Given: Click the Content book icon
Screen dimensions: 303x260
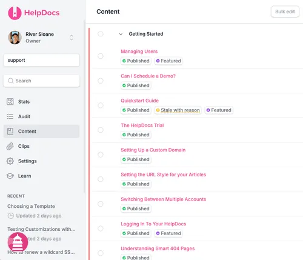Looking at the screenshot, I should tap(10, 132).
